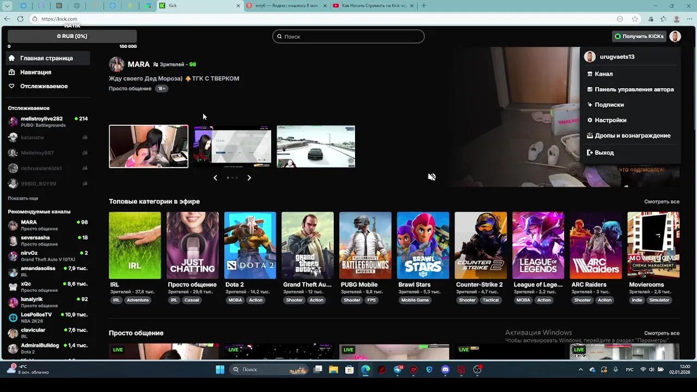
Task: Open the profile avatar in the top bar
Action: (675, 36)
